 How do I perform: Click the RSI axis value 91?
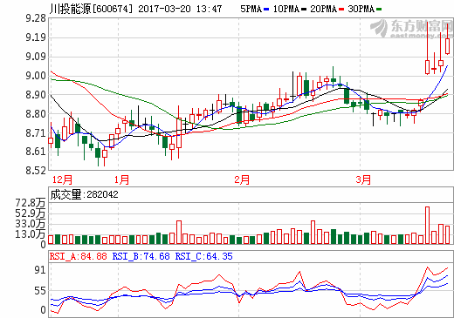(x=40, y=270)
